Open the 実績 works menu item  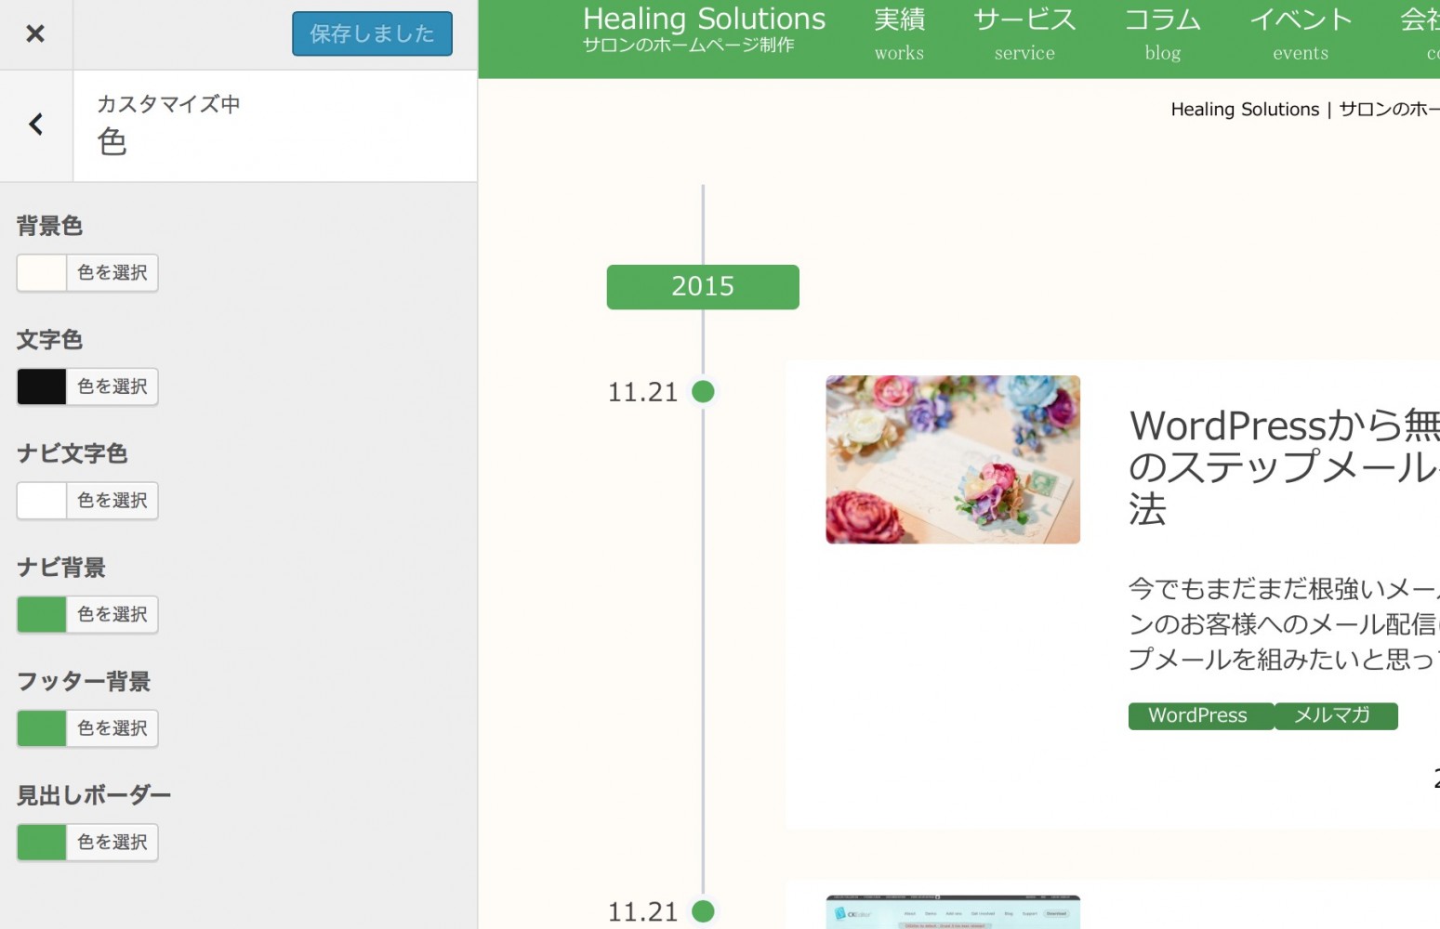pos(899,34)
